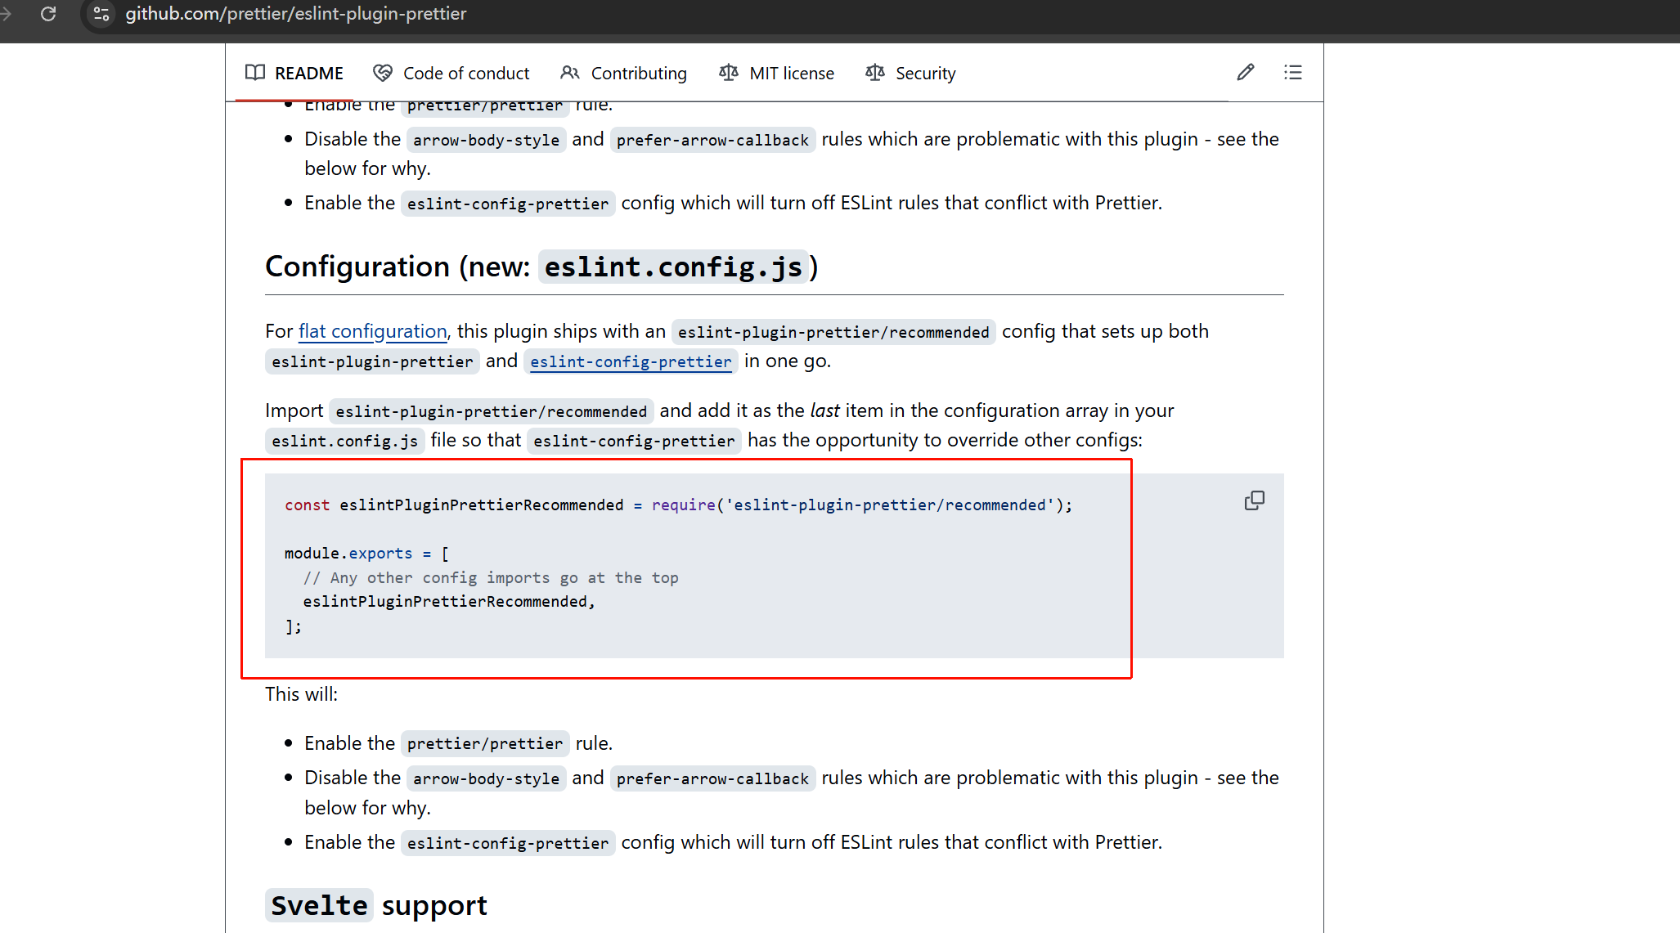Click the MIT license scale icon
This screenshot has height=933, width=1680.
click(x=728, y=73)
